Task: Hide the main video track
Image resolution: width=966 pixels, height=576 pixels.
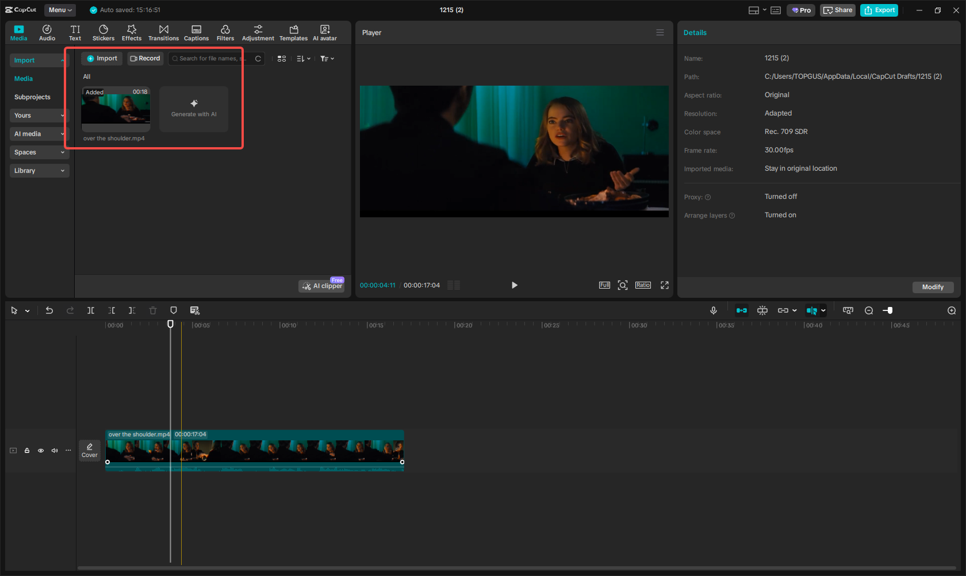Action: click(x=41, y=451)
